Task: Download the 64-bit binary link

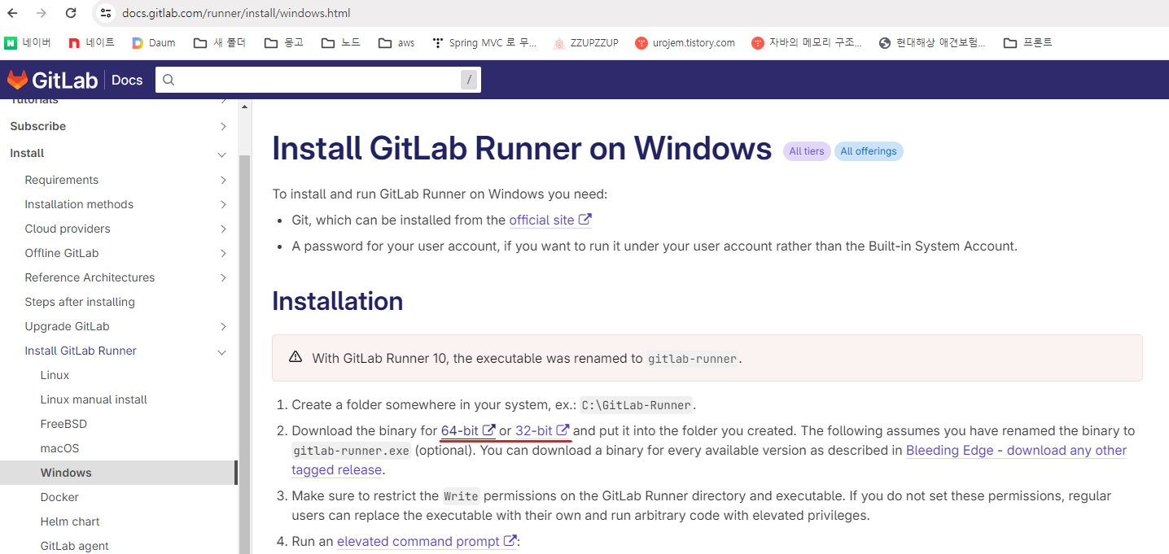Action: pos(468,430)
